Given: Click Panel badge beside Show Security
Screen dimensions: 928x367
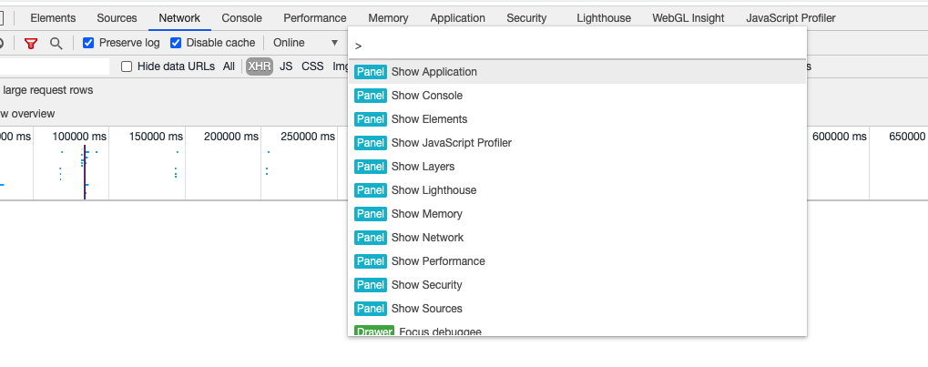Looking at the screenshot, I should coord(371,285).
